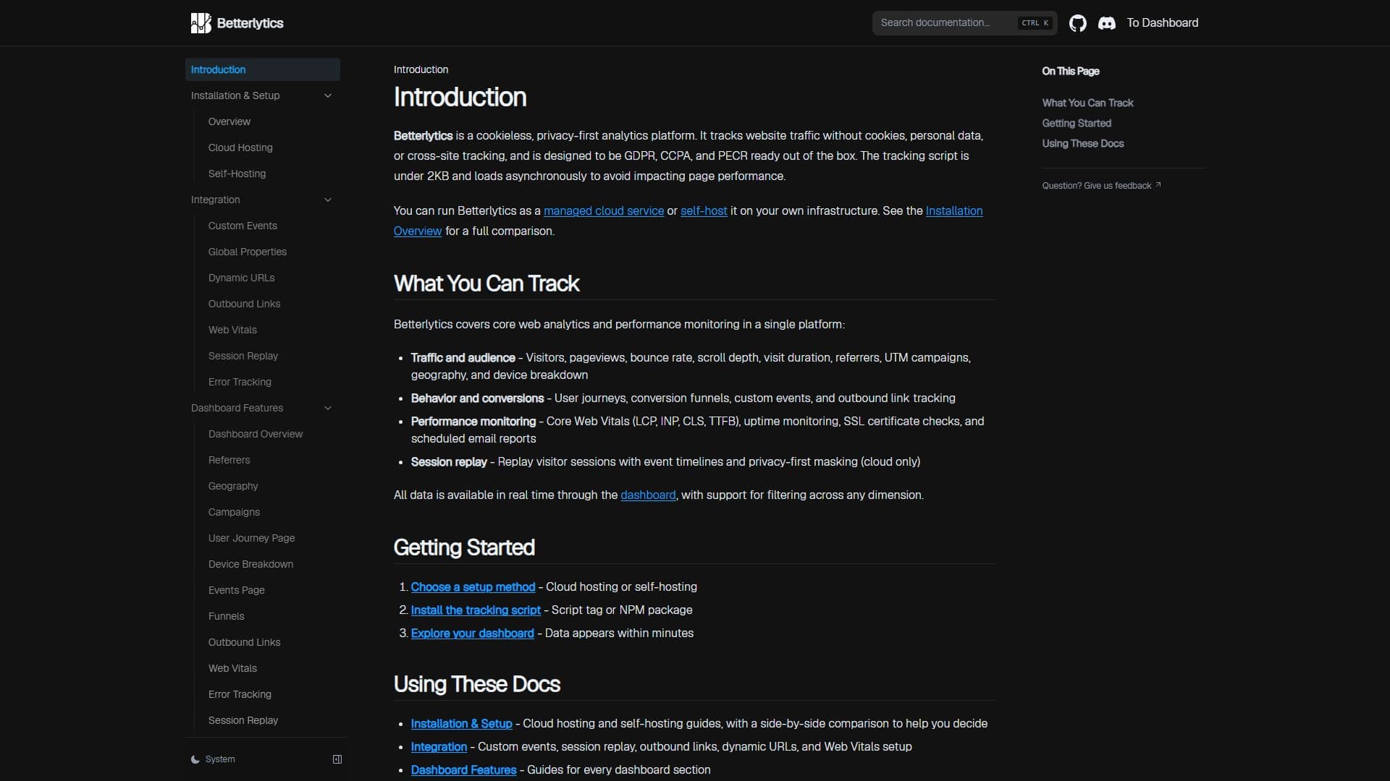
Task: Click the What You Can Track heading
Action: [x=486, y=283]
